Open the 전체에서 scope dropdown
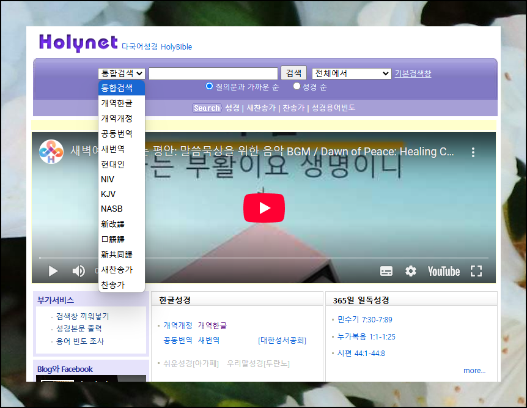The image size is (527, 408). pyautogui.click(x=352, y=73)
